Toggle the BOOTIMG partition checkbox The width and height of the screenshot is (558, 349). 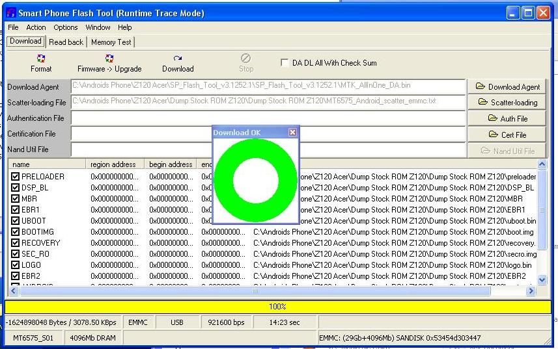[x=16, y=232]
